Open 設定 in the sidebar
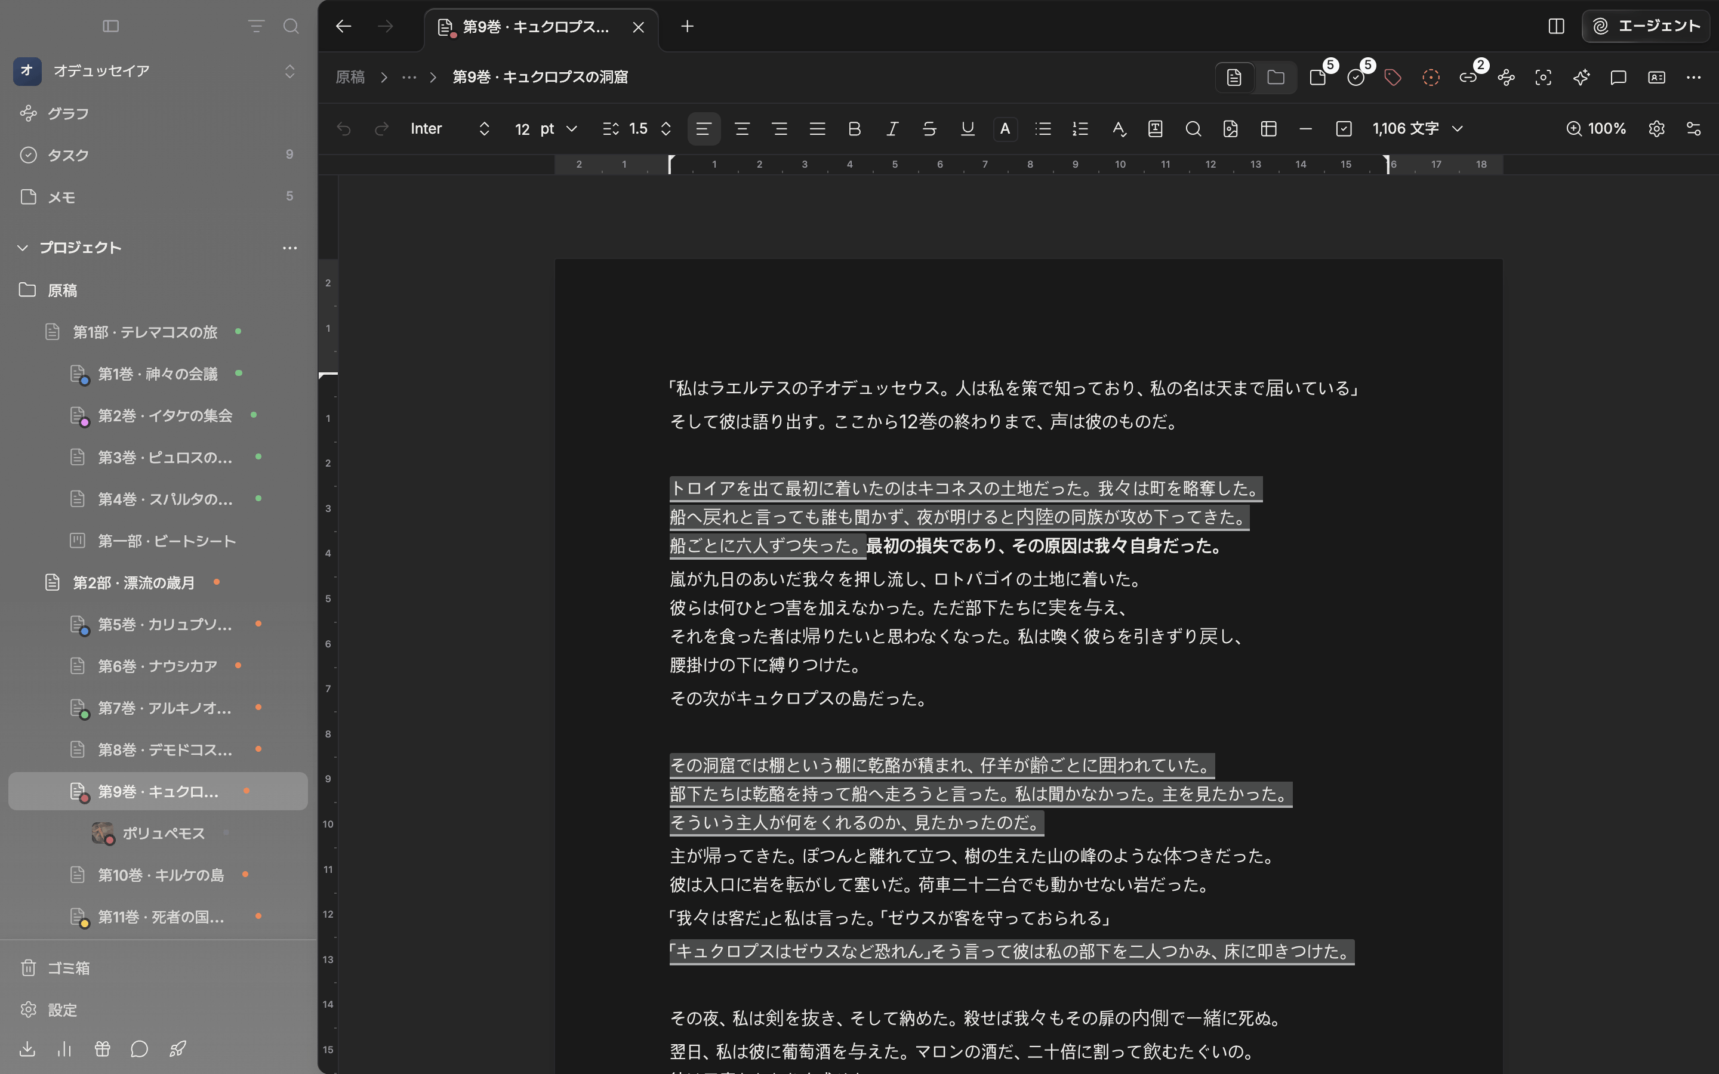Viewport: 1719px width, 1074px height. 158,1010
